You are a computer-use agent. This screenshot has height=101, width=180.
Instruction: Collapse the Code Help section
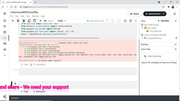click(x=175, y=49)
